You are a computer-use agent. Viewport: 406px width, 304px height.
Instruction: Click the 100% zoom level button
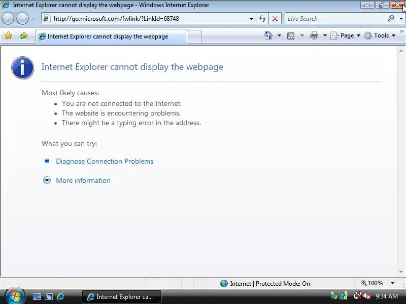pyautogui.click(x=372, y=283)
